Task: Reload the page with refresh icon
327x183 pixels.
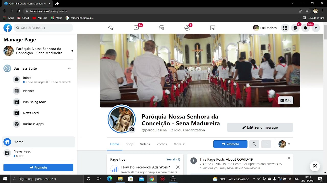Action: 18,11
